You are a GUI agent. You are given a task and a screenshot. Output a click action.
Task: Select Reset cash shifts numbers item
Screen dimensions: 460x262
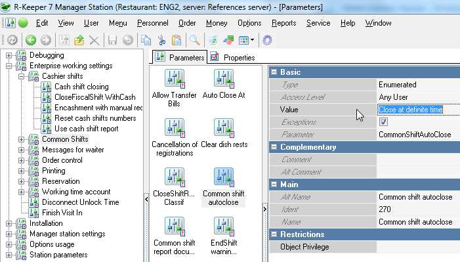[x=95, y=118]
